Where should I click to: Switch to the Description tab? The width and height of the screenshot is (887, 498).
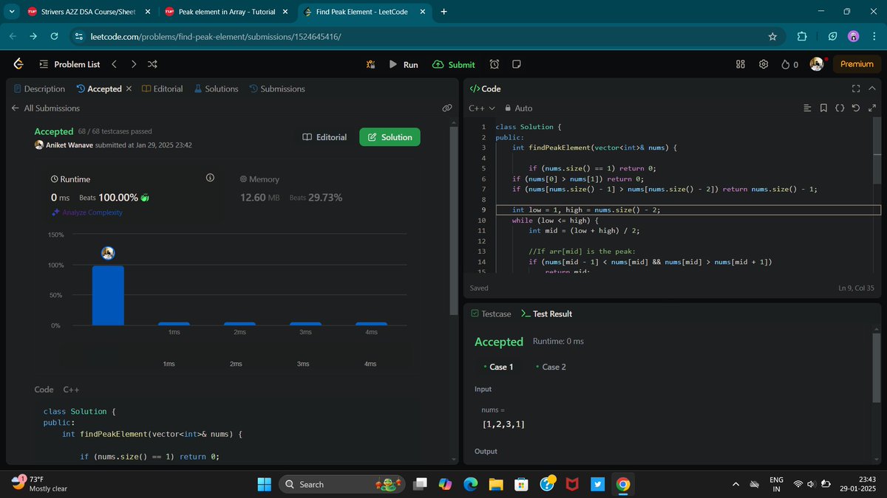39,89
